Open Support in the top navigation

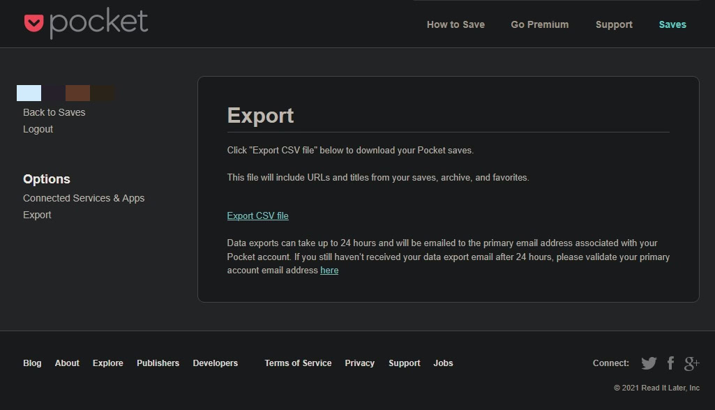coord(614,24)
